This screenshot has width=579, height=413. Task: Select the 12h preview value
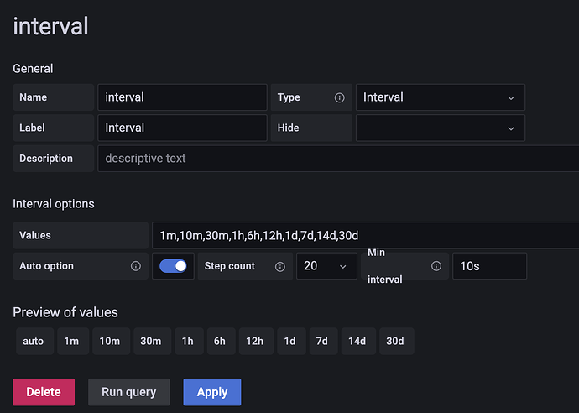254,341
